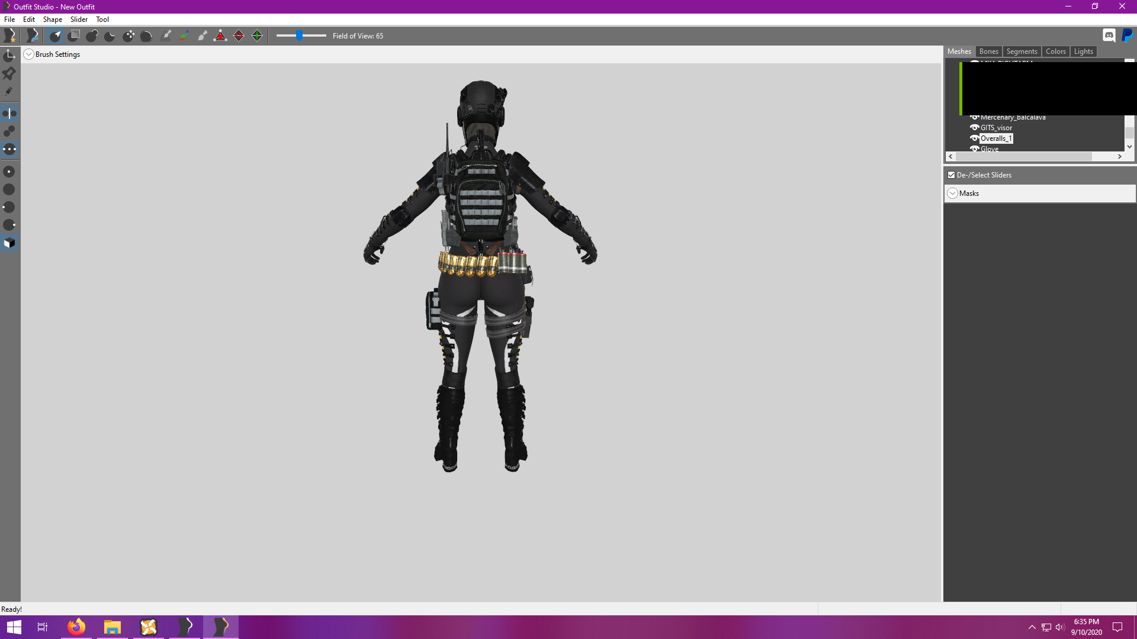
Task: Select the pushpin pivot tool
Action: click(9, 73)
